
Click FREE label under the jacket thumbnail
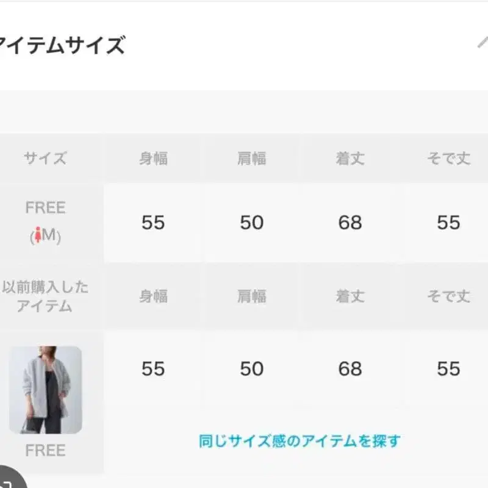[45, 450]
